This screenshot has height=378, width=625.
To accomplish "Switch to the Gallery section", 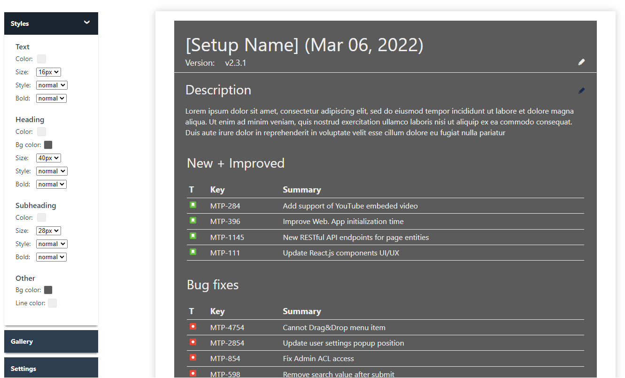I will [51, 341].
